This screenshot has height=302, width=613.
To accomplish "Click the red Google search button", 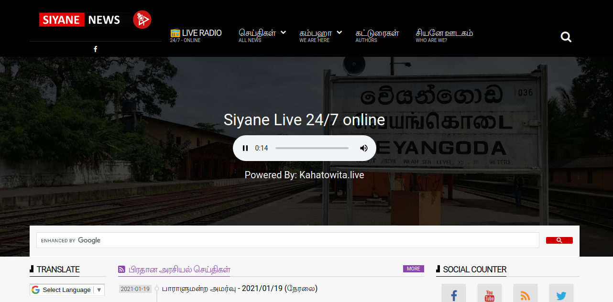I will click(x=559, y=240).
